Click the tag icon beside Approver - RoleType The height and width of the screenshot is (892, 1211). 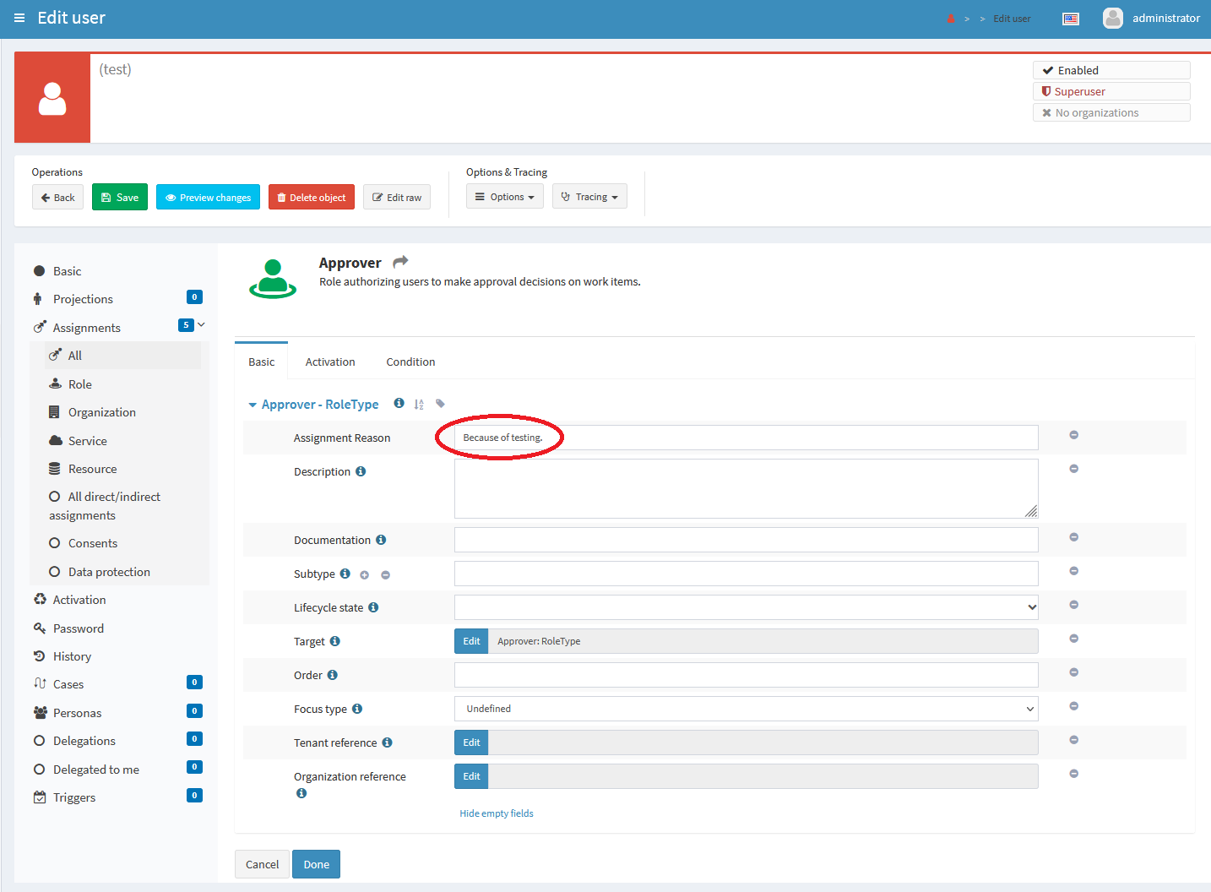440,404
